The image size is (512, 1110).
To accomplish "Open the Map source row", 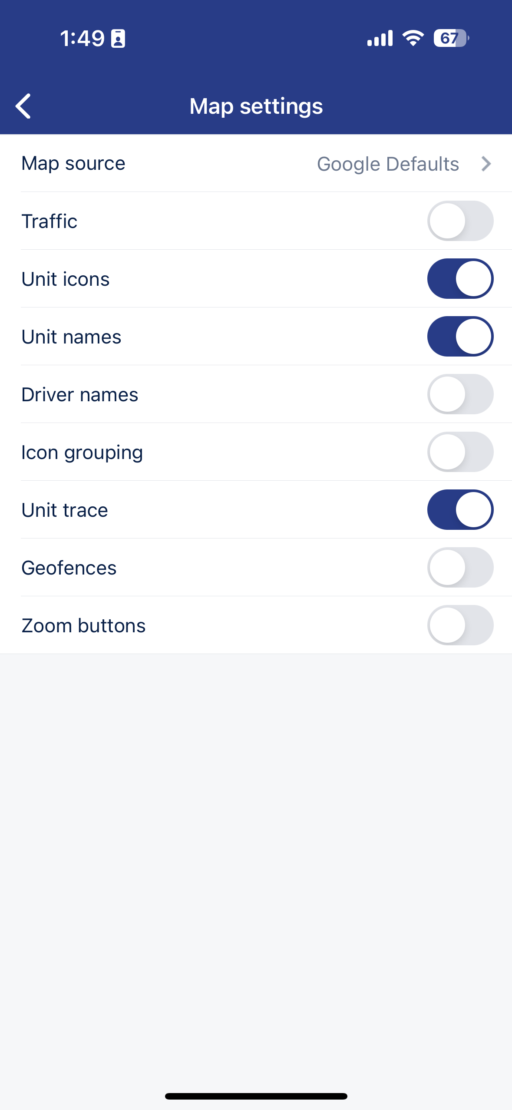I will 73,164.
